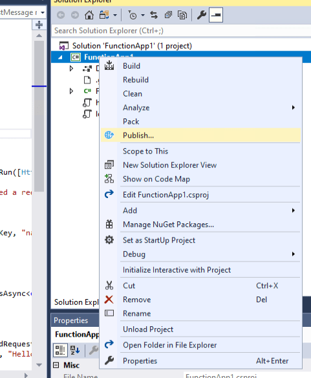311x378 pixels.
Task: Click Pack in the context menu
Action: pyautogui.click(x=200, y=122)
